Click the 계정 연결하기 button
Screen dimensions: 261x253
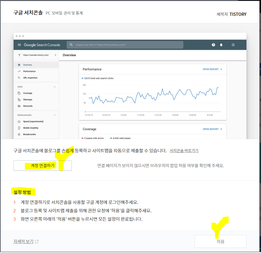[43, 166]
